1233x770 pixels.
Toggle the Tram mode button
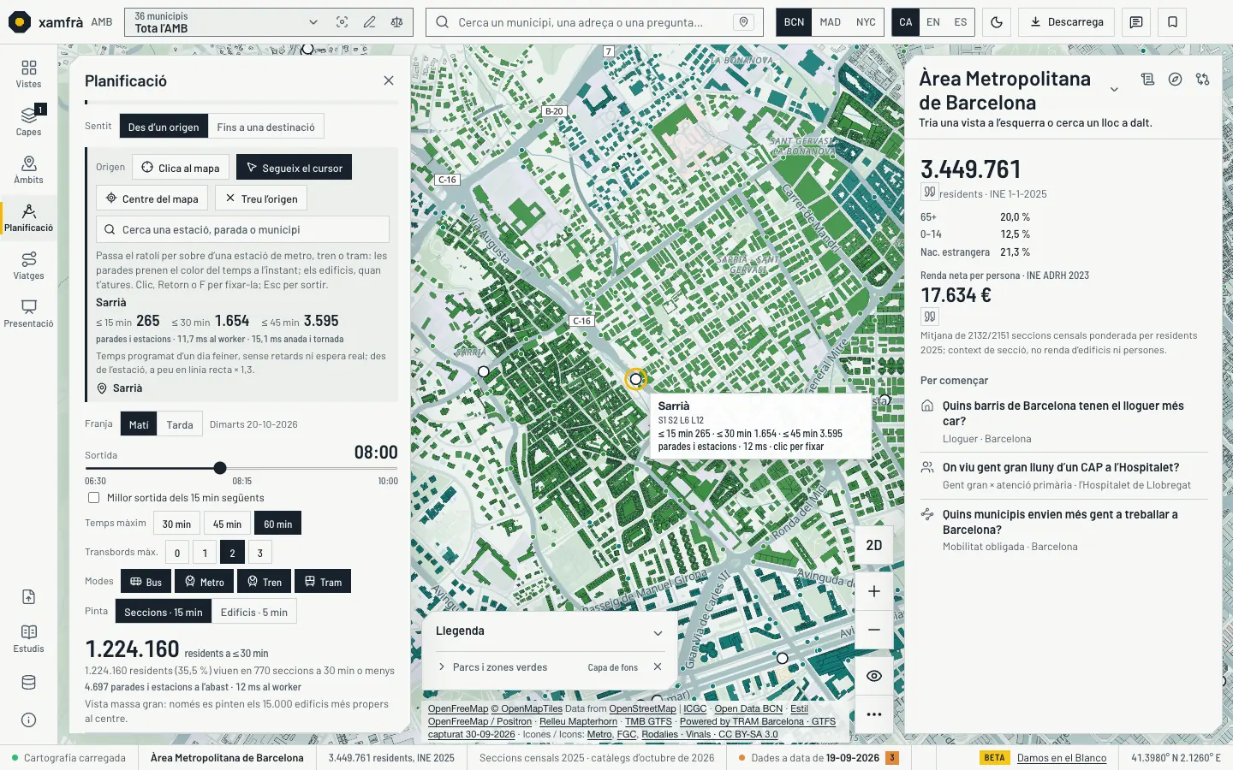[322, 582]
